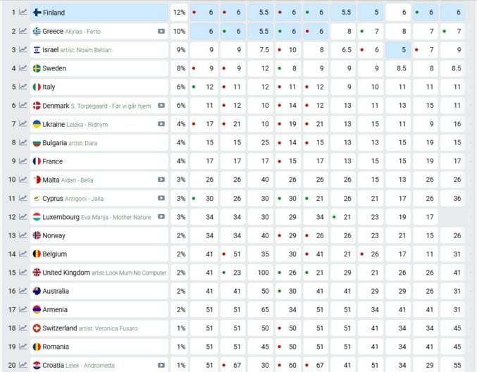Open the France entry link
The height and width of the screenshot is (372, 477).
52,161
